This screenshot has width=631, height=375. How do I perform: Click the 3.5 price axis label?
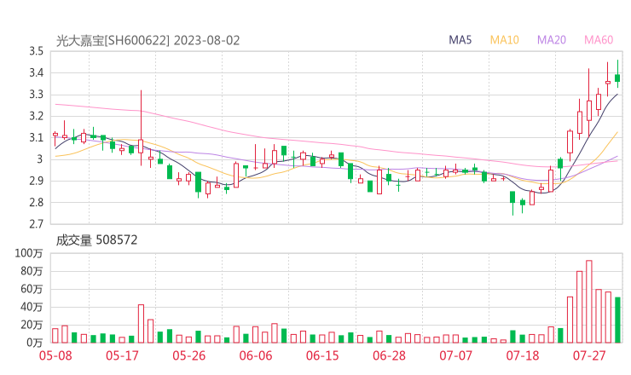point(36,51)
